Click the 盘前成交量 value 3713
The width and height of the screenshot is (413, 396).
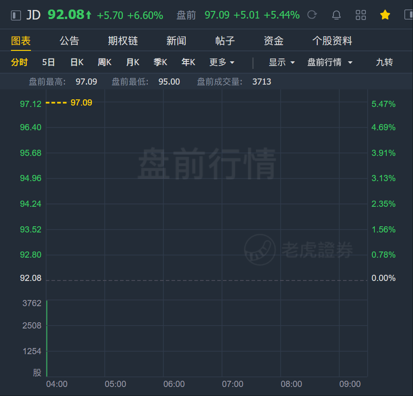click(x=262, y=82)
